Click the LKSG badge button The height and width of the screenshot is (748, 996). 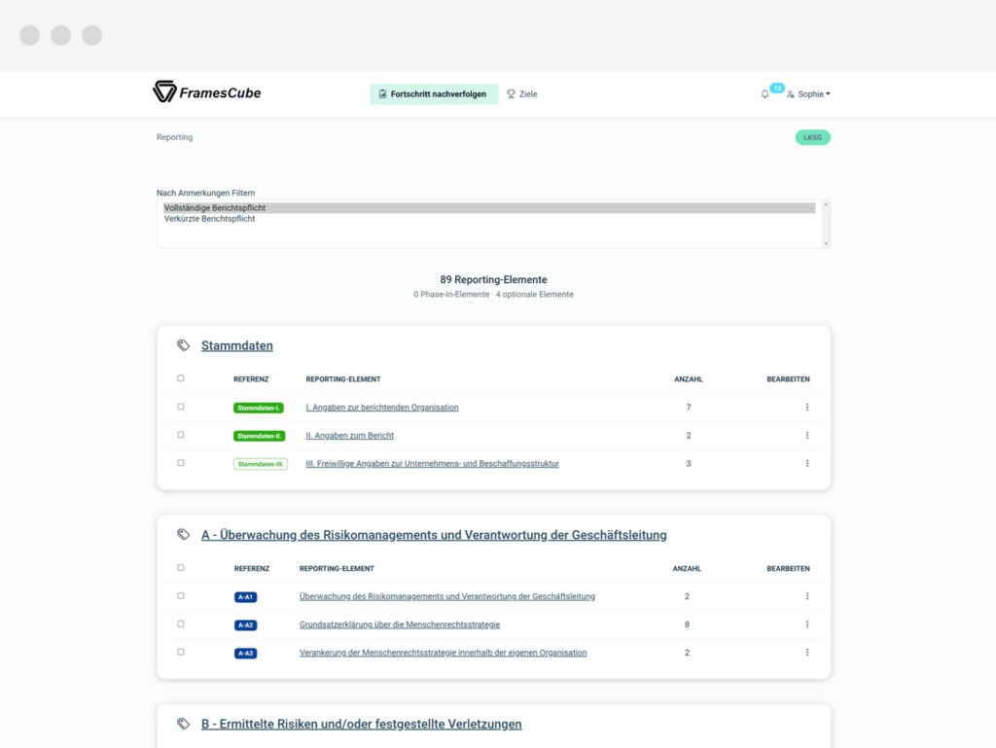pos(812,137)
